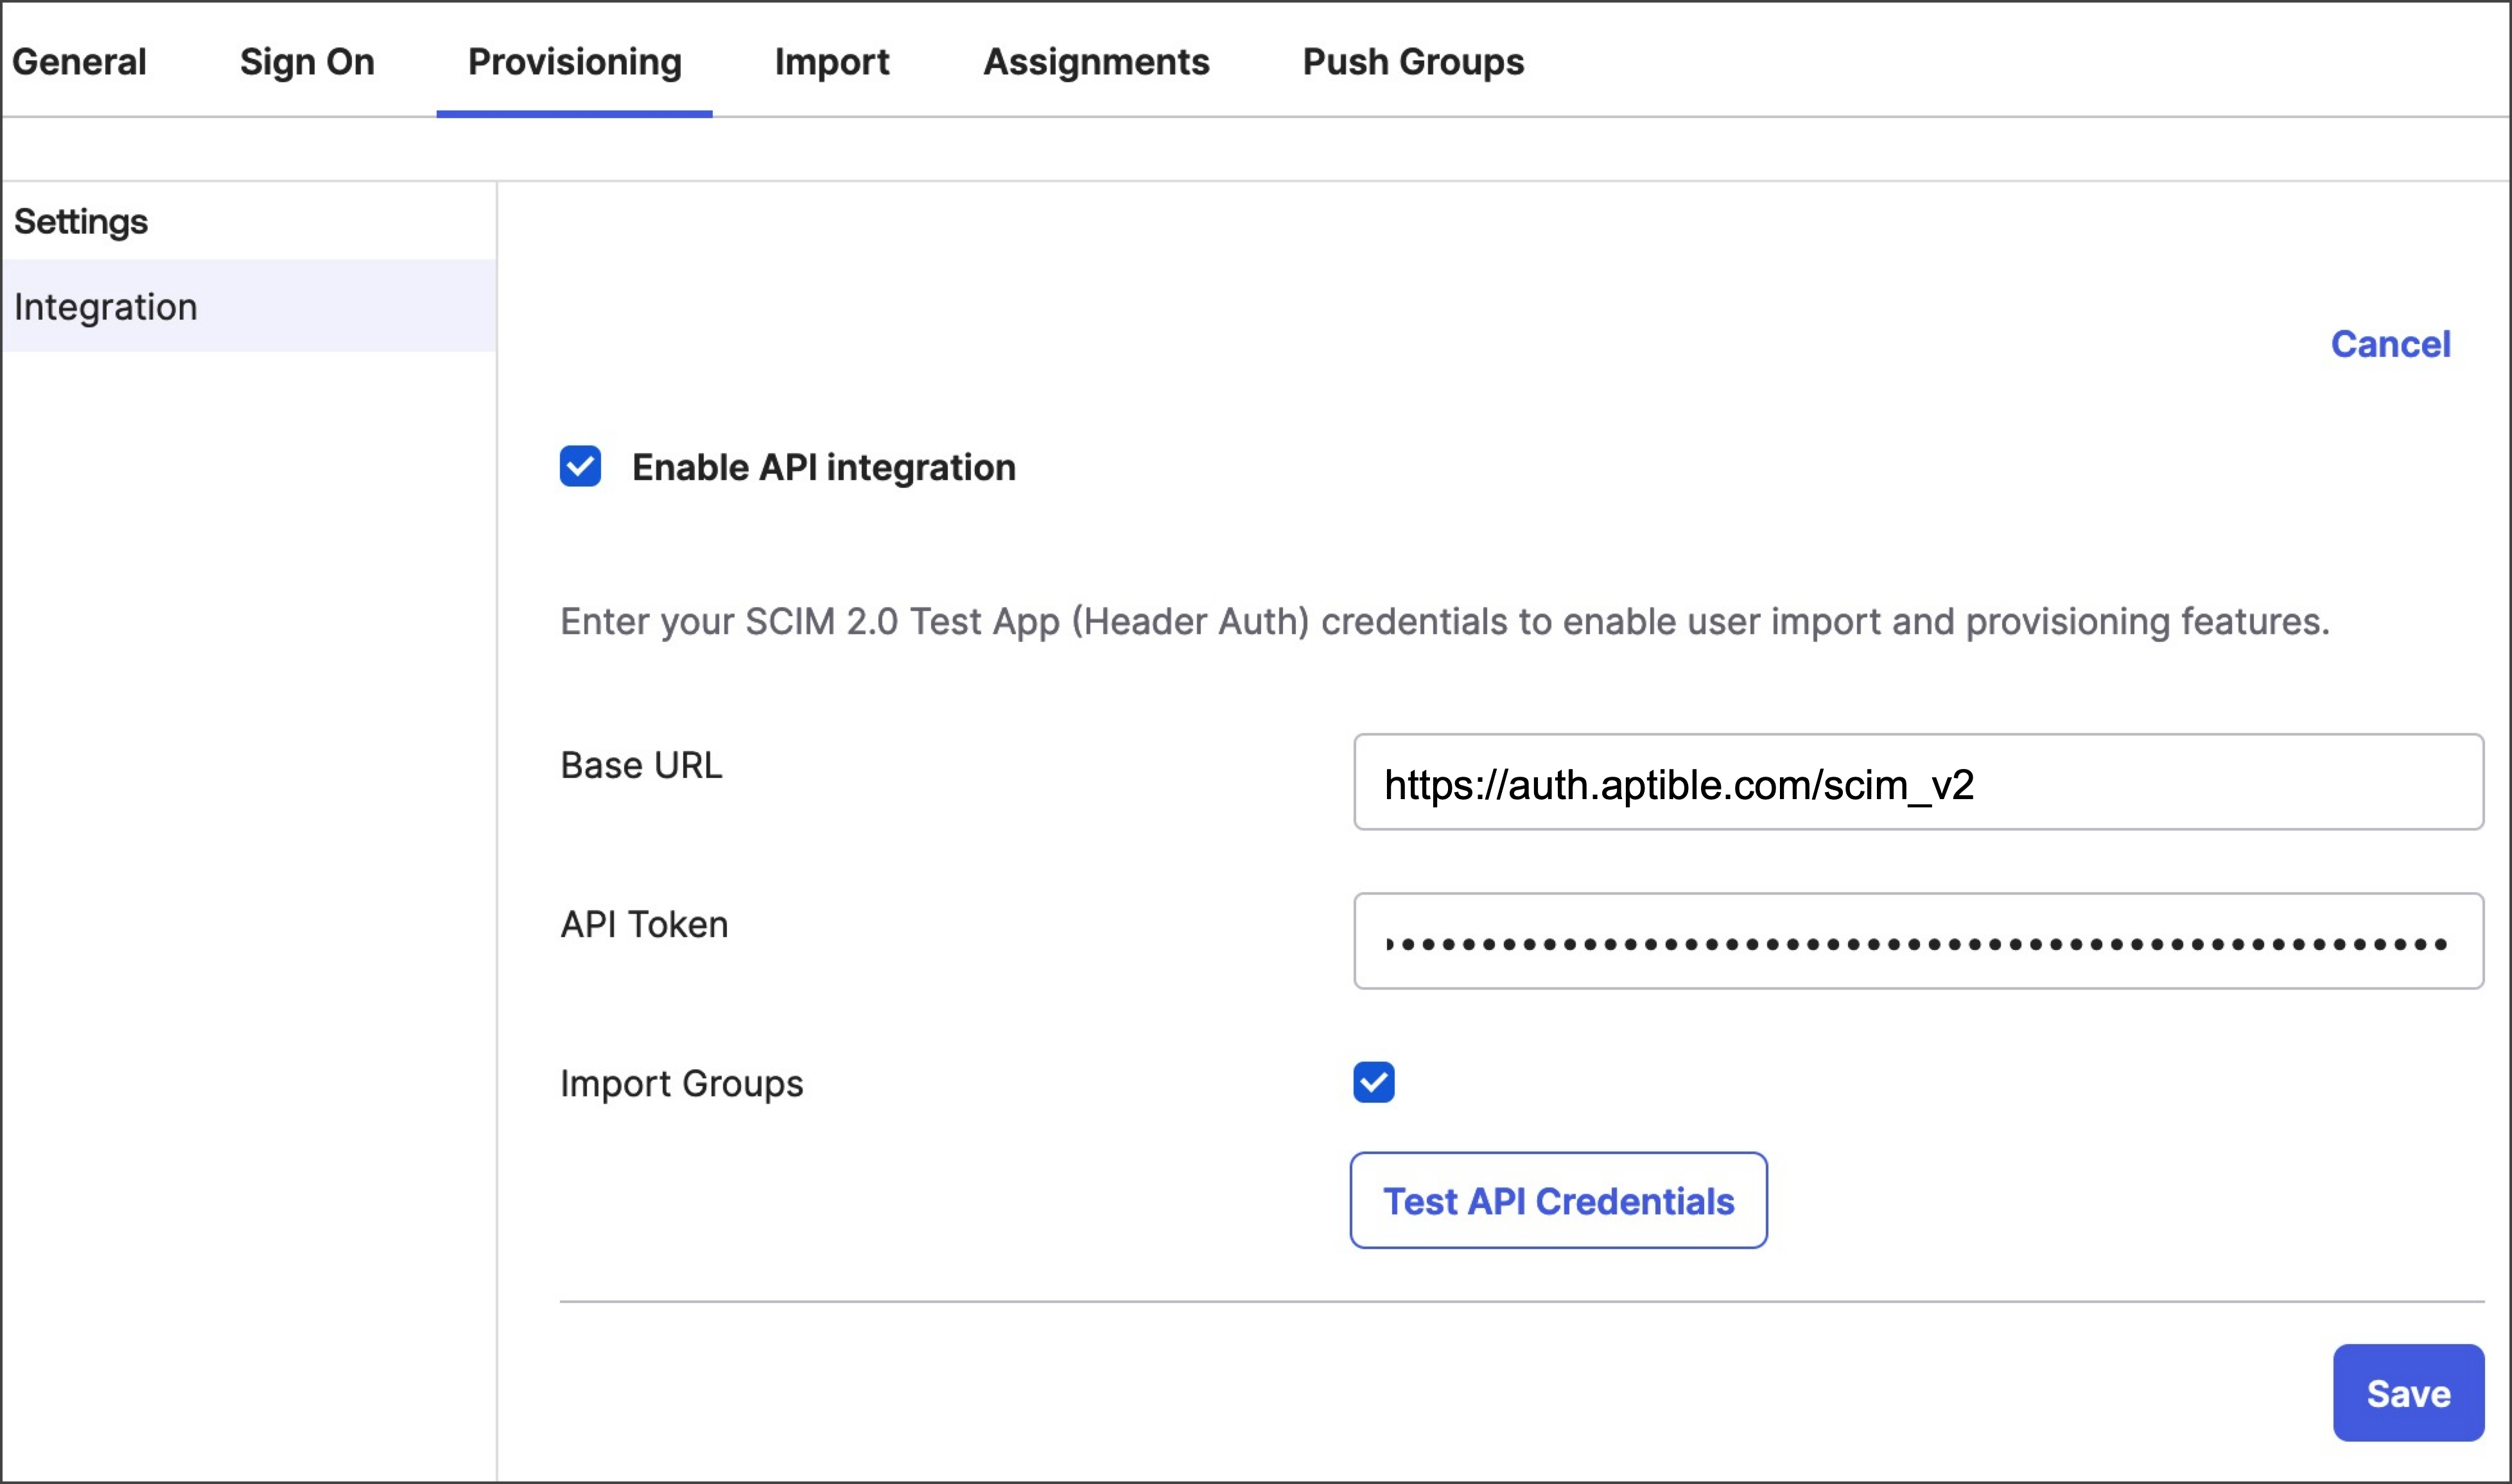Focus the Base URL input field

1917,782
